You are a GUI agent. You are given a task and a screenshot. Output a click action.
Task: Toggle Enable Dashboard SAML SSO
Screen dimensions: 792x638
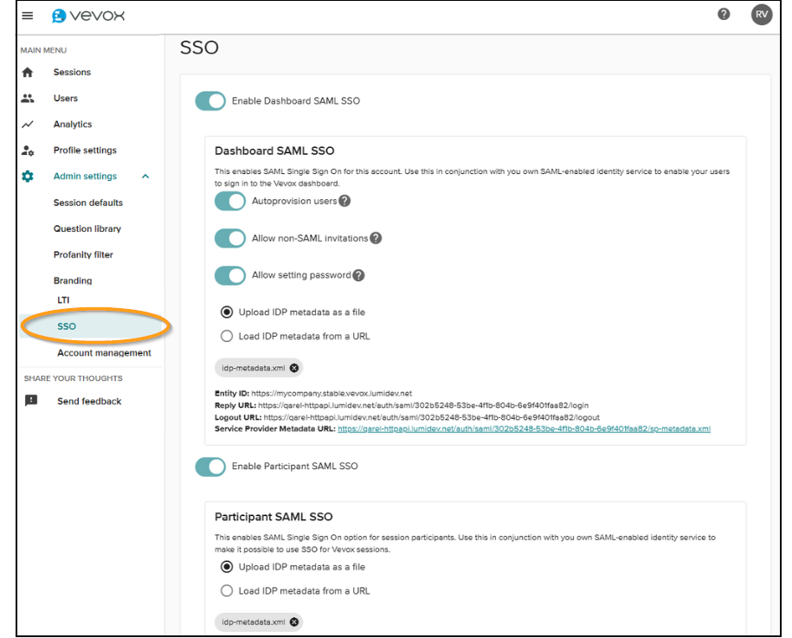pos(210,101)
